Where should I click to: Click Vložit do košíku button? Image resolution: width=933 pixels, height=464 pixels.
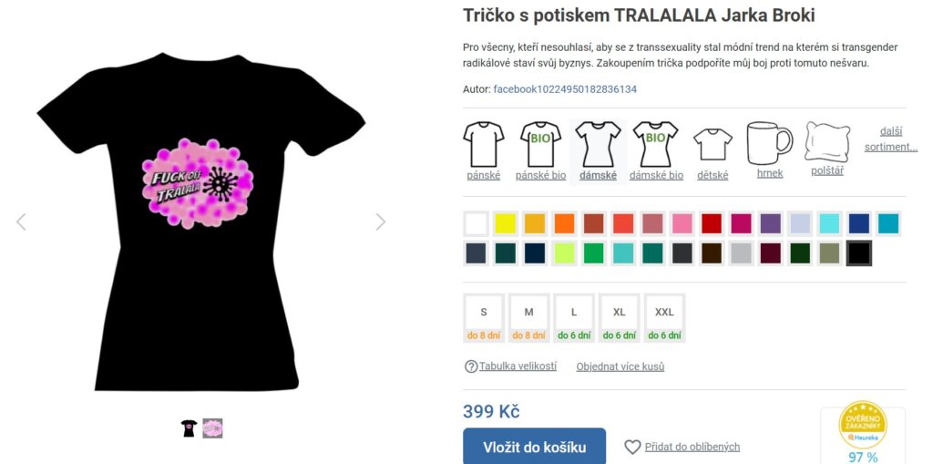(x=534, y=447)
